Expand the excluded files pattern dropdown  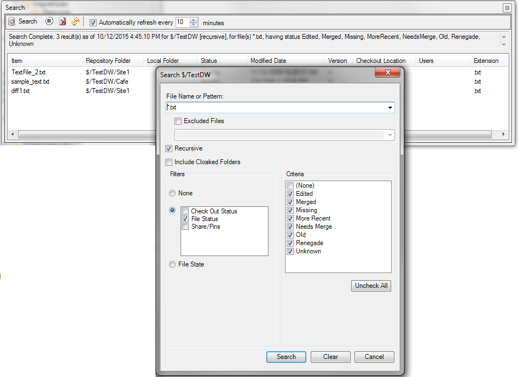[390, 135]
